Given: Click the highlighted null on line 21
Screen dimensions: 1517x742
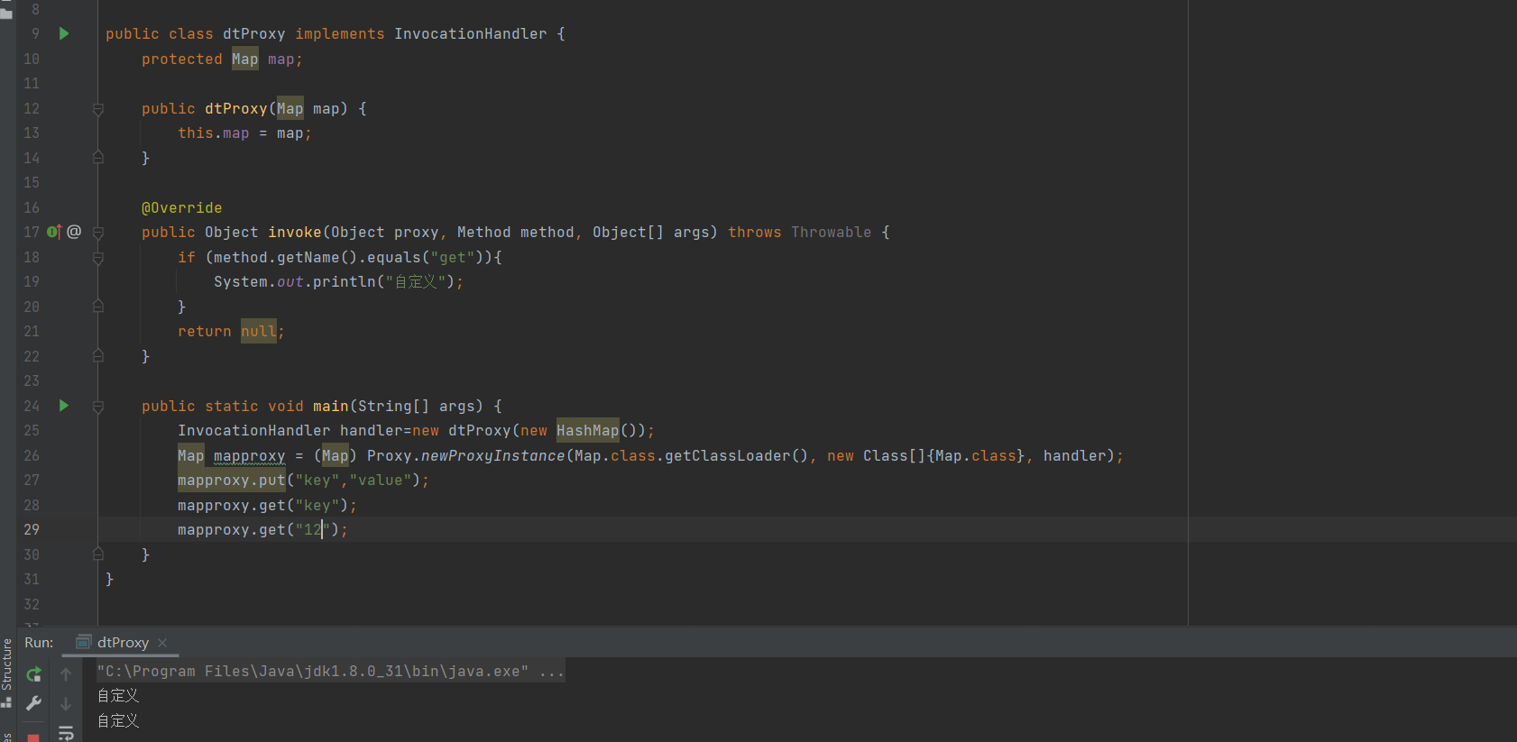Looking at the screenshot, I should pos(259,331).
